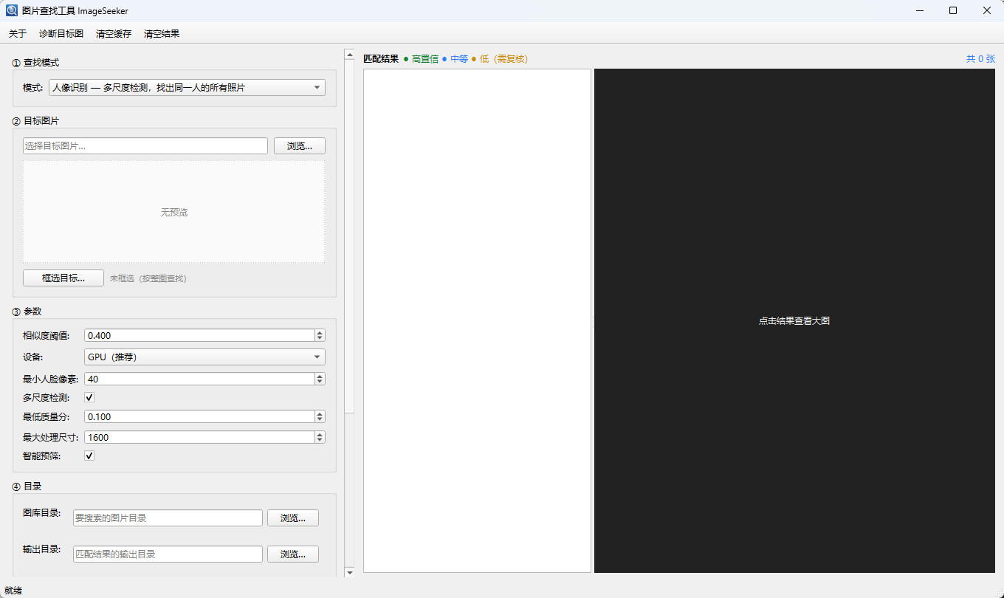Decrease the 最小人脸像素 value with down arrow

[320, 382]
